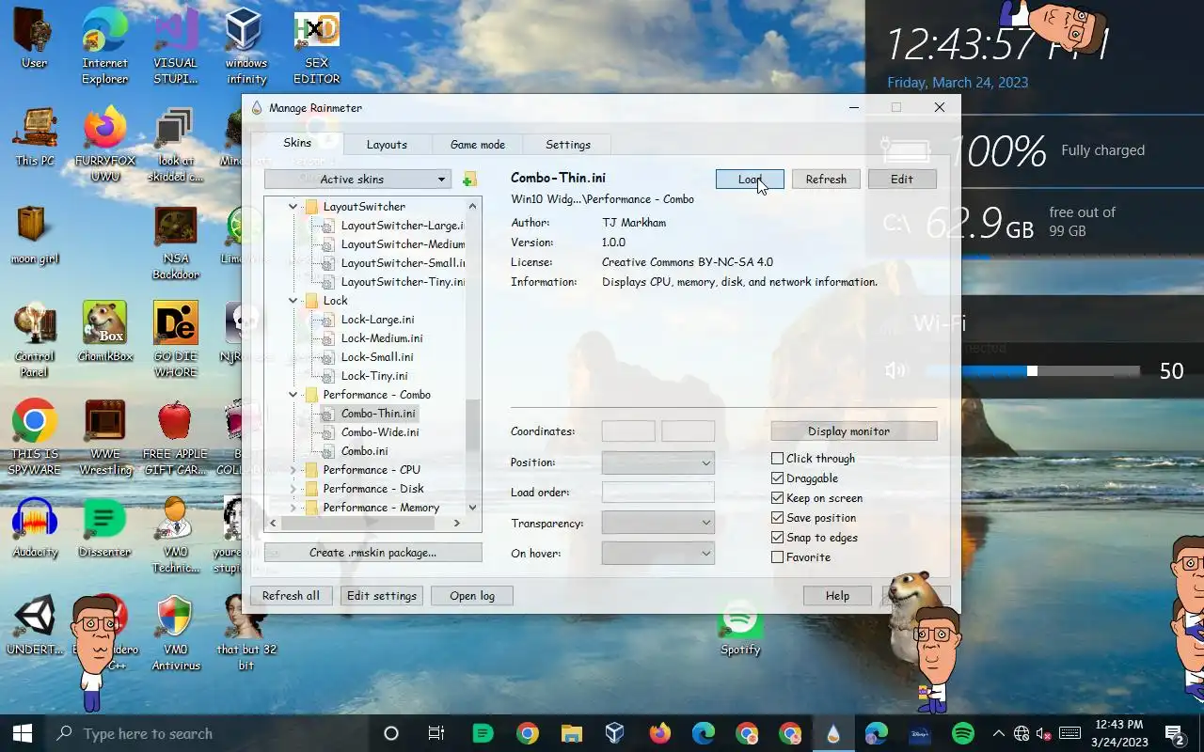
Task: Open the Position dropdown
Action: [657, 462]
